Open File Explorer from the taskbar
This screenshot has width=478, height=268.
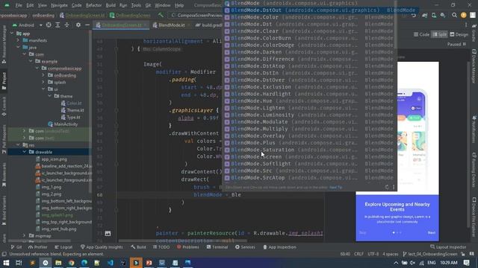point(58,263)
